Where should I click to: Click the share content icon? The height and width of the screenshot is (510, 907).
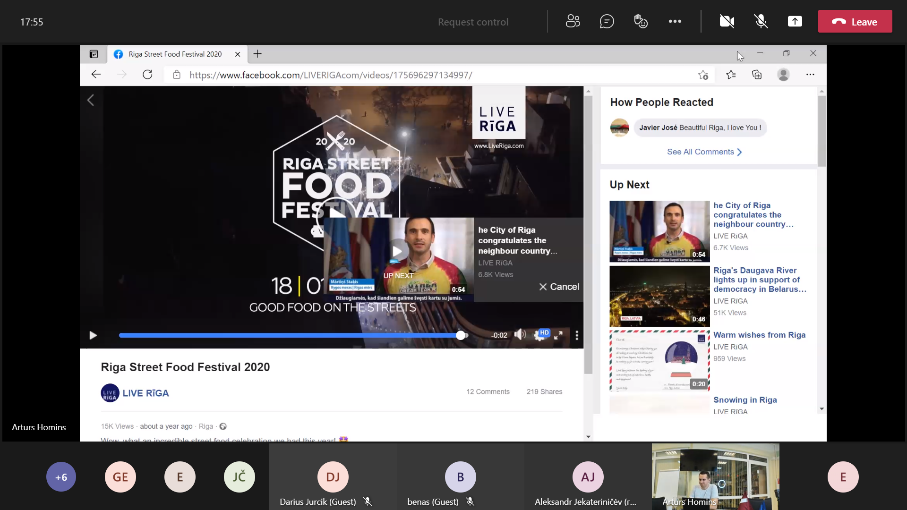pyautogui.click(x=795, y=21)
